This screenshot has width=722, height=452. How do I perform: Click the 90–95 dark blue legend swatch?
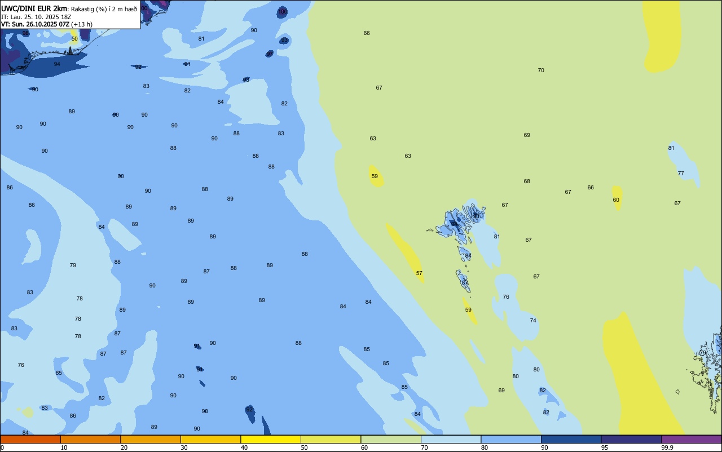click(x=571, y=439)
